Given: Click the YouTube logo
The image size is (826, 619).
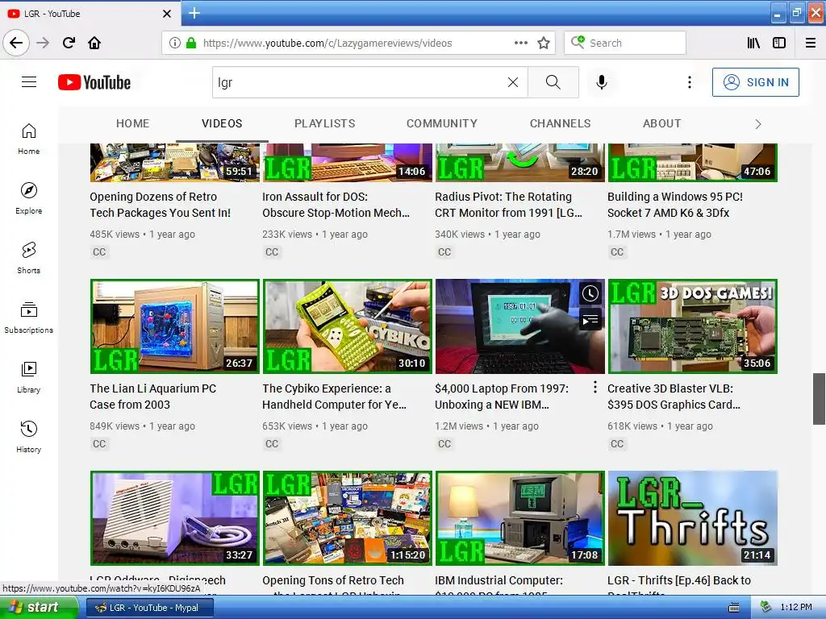Looking at the screenshot, I should (94, 82).
